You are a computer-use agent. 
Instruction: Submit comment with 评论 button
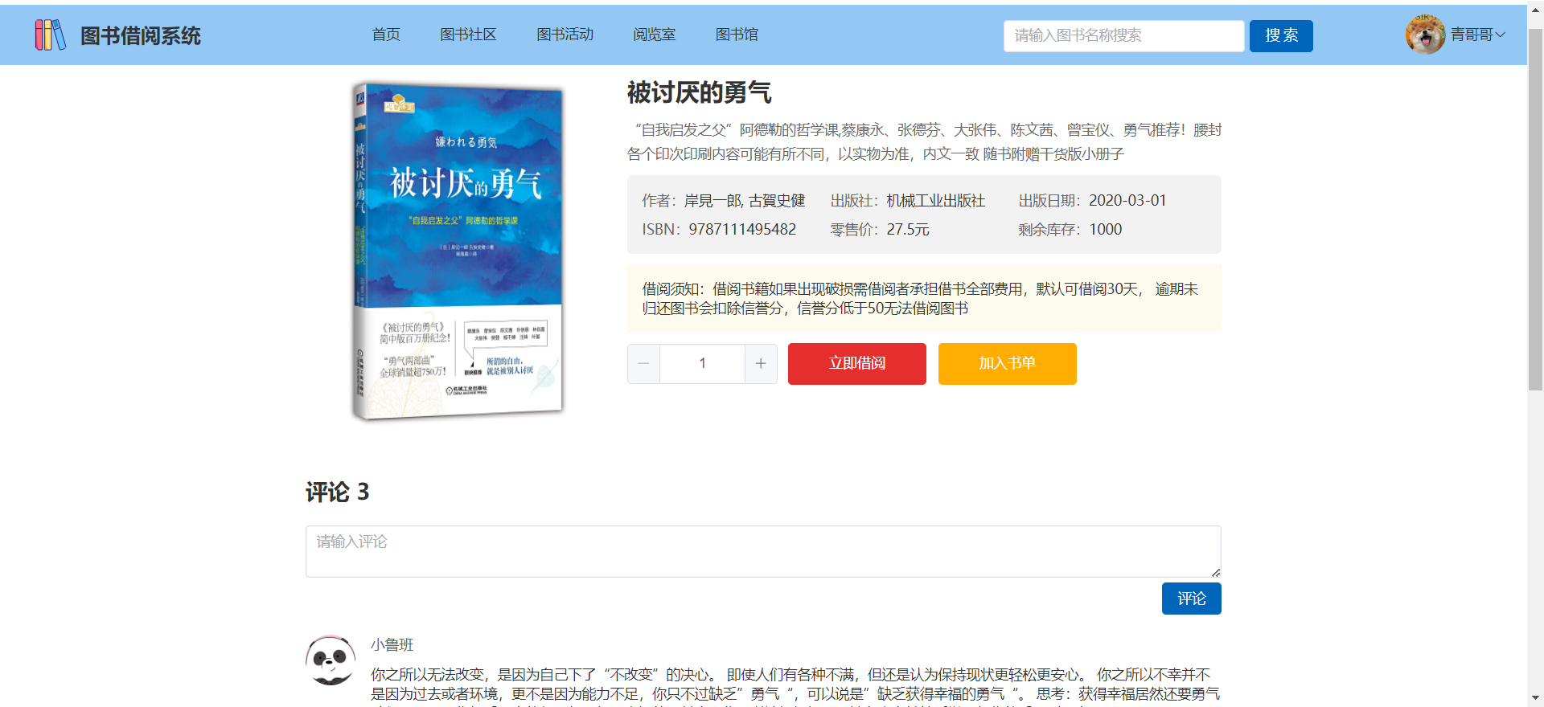pyautogui.click(x=1192, y=599)
